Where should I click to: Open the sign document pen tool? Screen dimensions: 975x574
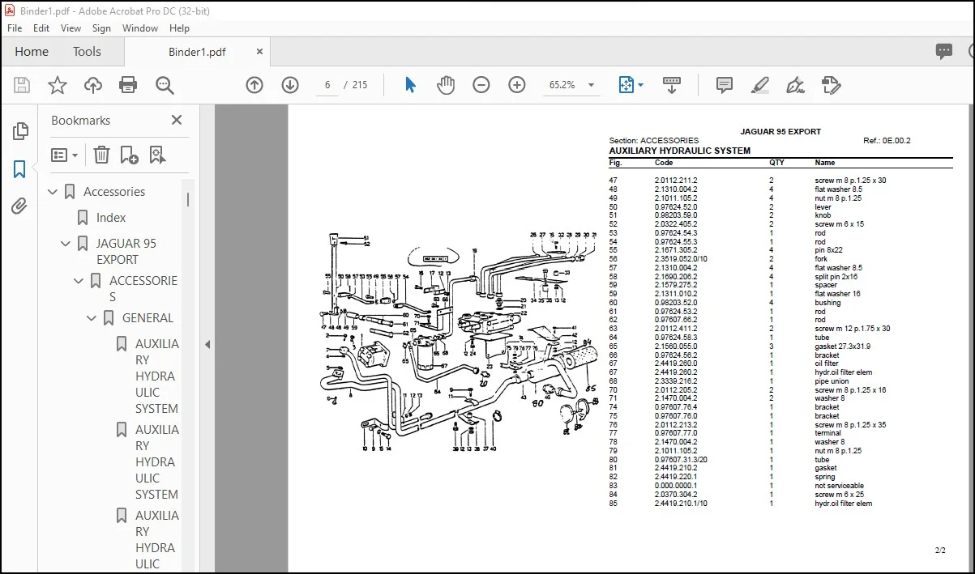795,85
